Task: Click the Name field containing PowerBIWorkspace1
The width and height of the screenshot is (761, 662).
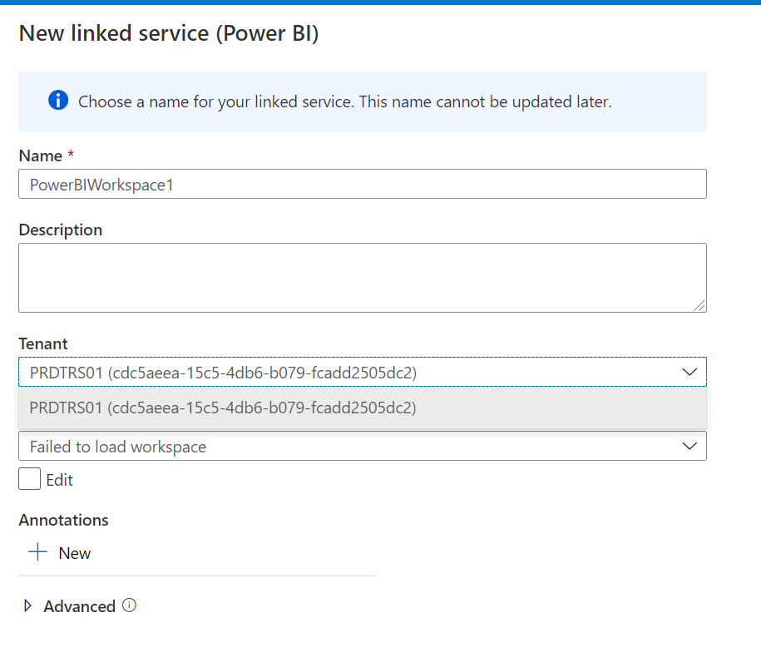Action: [x=363, y=184]
